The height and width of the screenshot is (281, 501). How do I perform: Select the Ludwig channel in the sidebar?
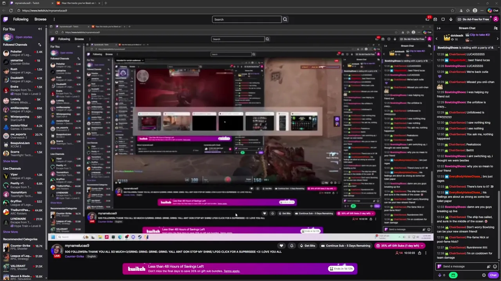pos(23,101)
